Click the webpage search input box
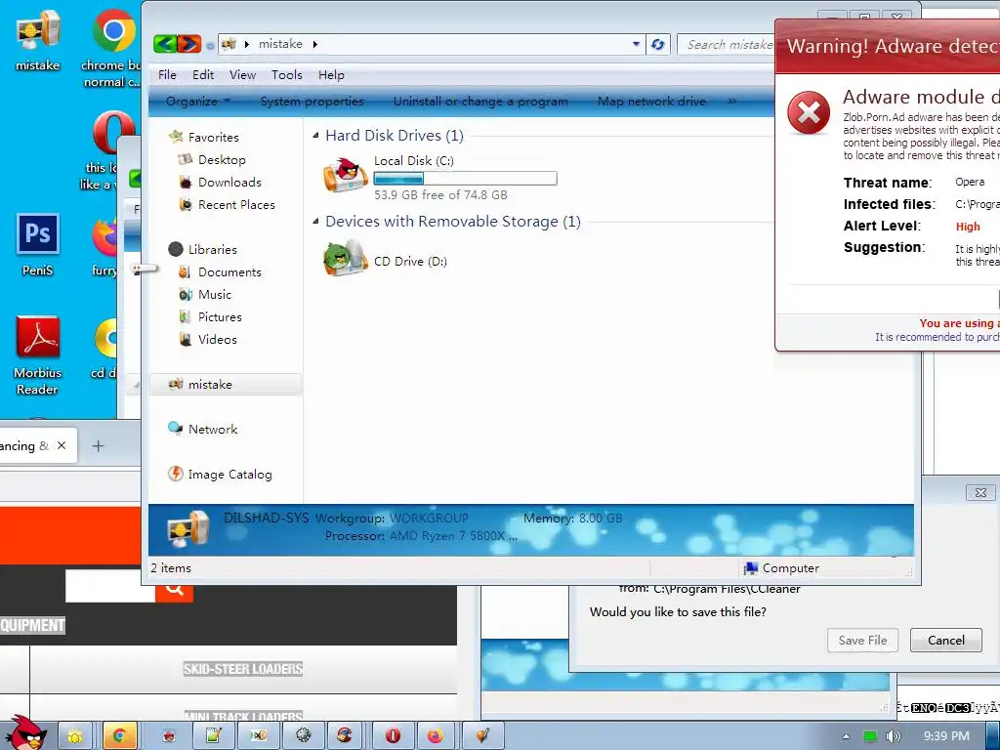 [x=110, y=587]
